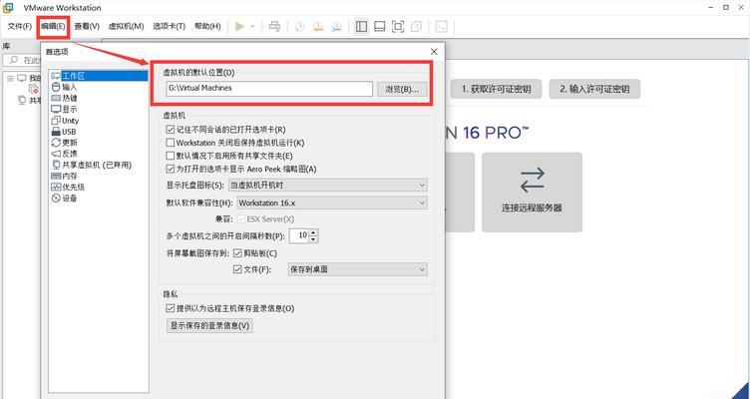Select 优先级 in the preferences list

[x=68, y=188]
